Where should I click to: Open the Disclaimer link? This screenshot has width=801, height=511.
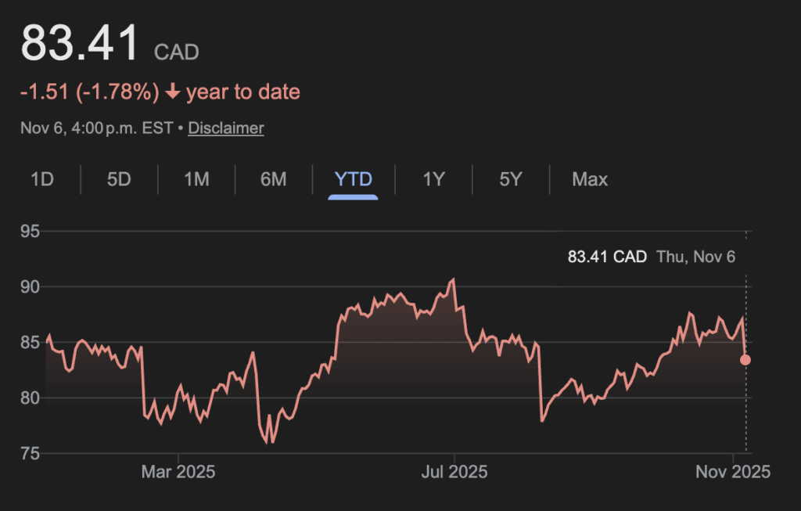[x=226, y=128]
